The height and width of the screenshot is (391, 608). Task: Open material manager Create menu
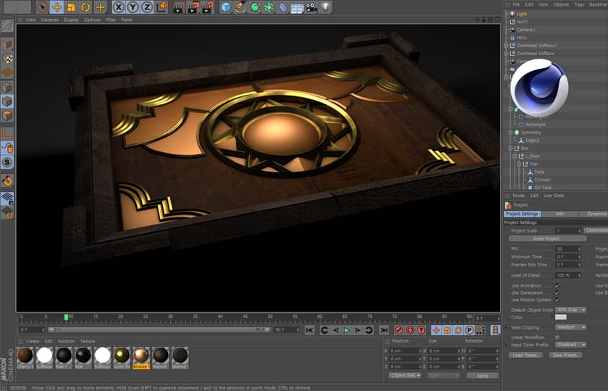33,341
